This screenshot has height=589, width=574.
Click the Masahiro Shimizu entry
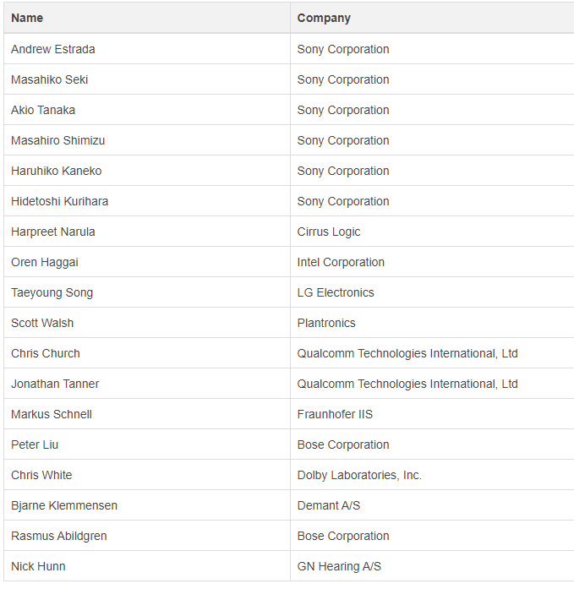pyautogui.click(x=58, y=140)
